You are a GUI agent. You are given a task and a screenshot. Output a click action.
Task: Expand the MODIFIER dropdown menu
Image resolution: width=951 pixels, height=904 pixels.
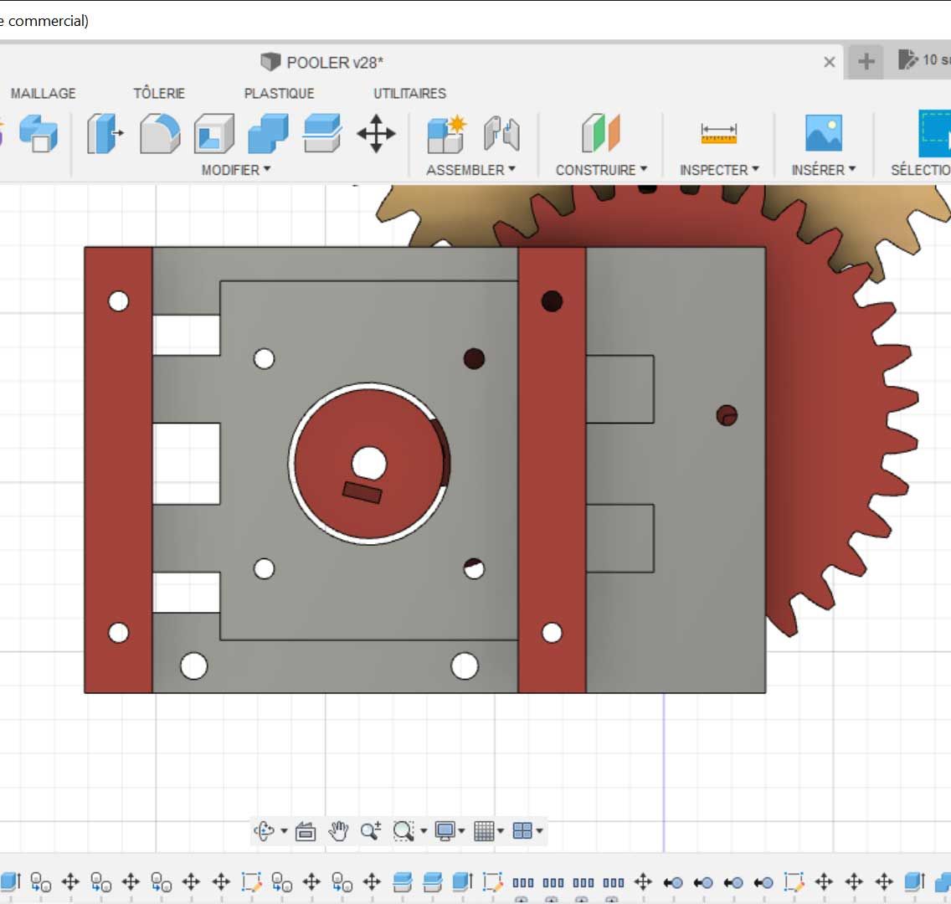point(236,170)
